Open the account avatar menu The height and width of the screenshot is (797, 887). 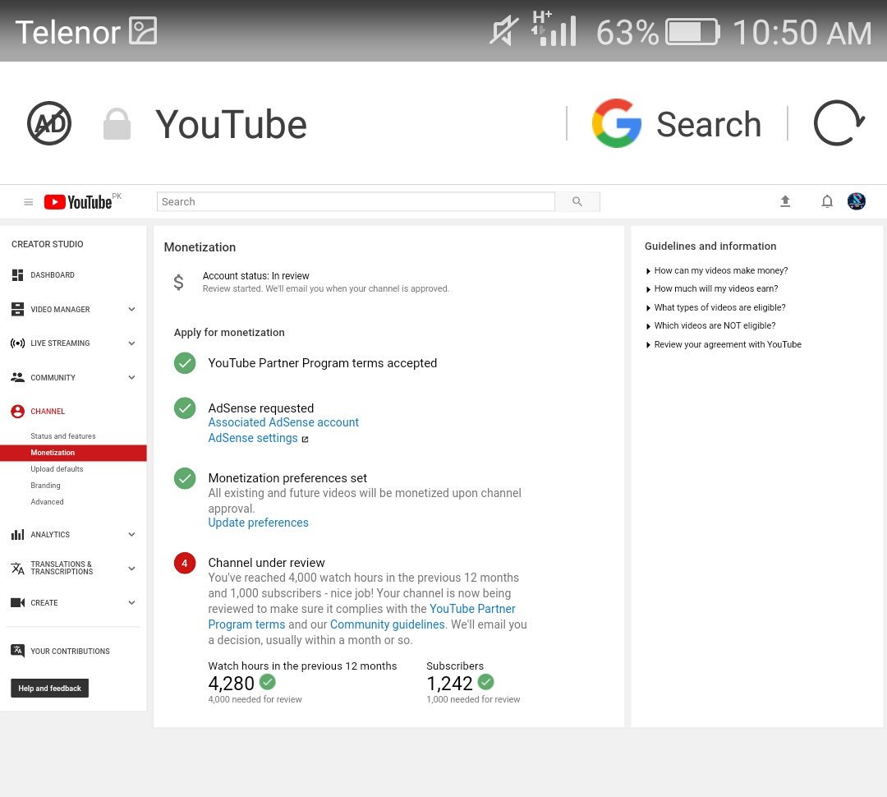coord(857,201)
